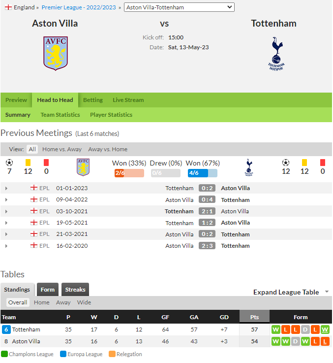Switch view to Home vs. Away
The width and height of the screenshot is (333, 363).
[62, 149]
